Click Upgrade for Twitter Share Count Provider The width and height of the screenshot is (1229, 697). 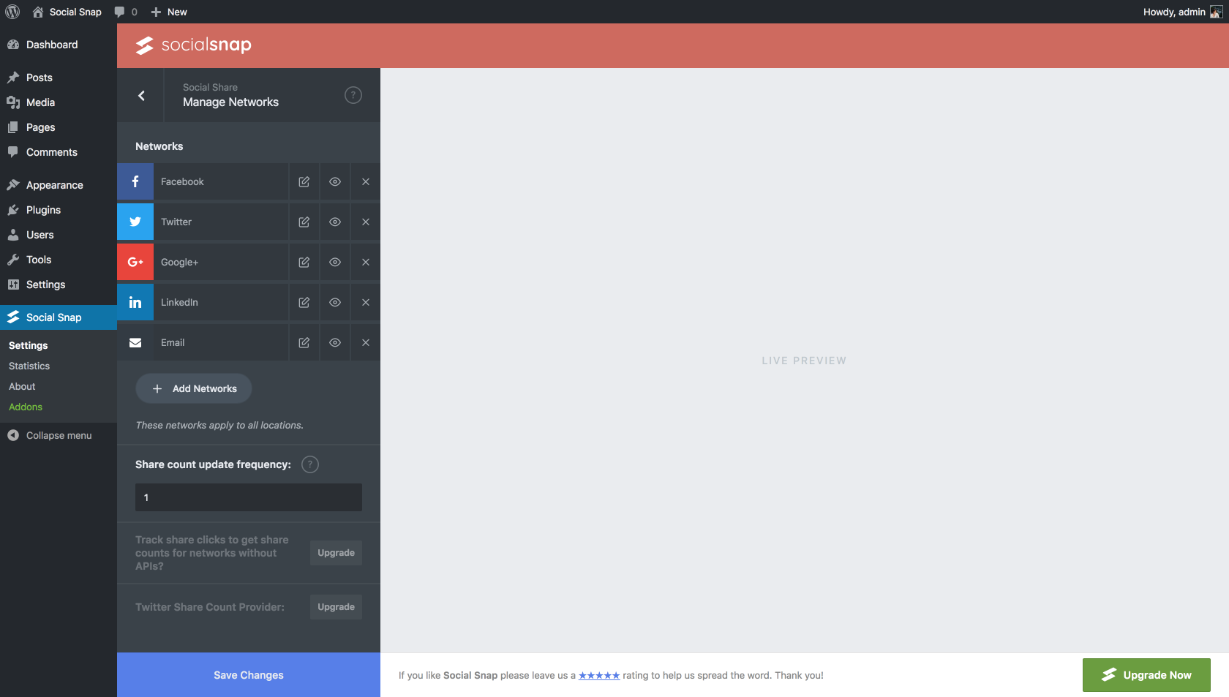pos(336,607)
